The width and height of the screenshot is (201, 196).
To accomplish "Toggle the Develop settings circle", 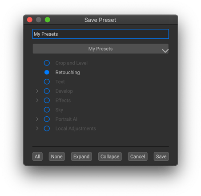I will pos(47,91).
